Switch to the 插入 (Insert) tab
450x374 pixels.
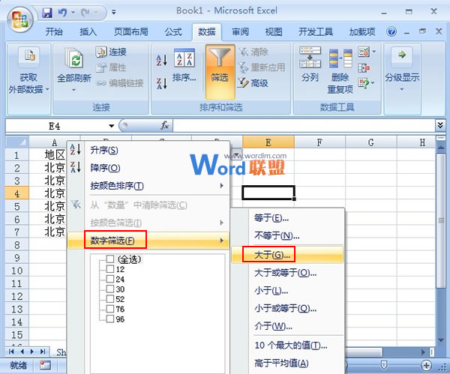coord(88,31)
